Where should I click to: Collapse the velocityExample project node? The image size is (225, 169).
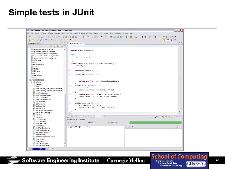[x=29, y=80]
